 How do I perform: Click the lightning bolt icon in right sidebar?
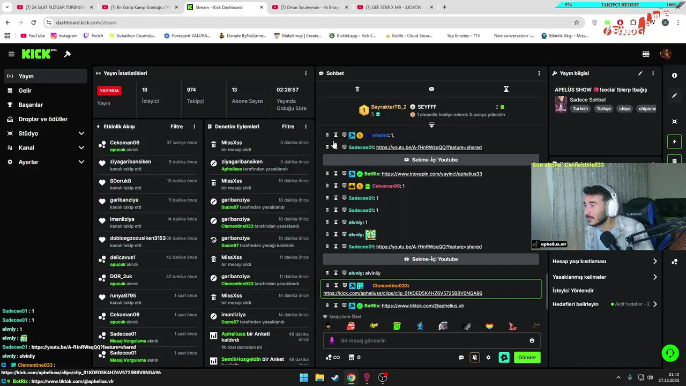click(674, 142)
